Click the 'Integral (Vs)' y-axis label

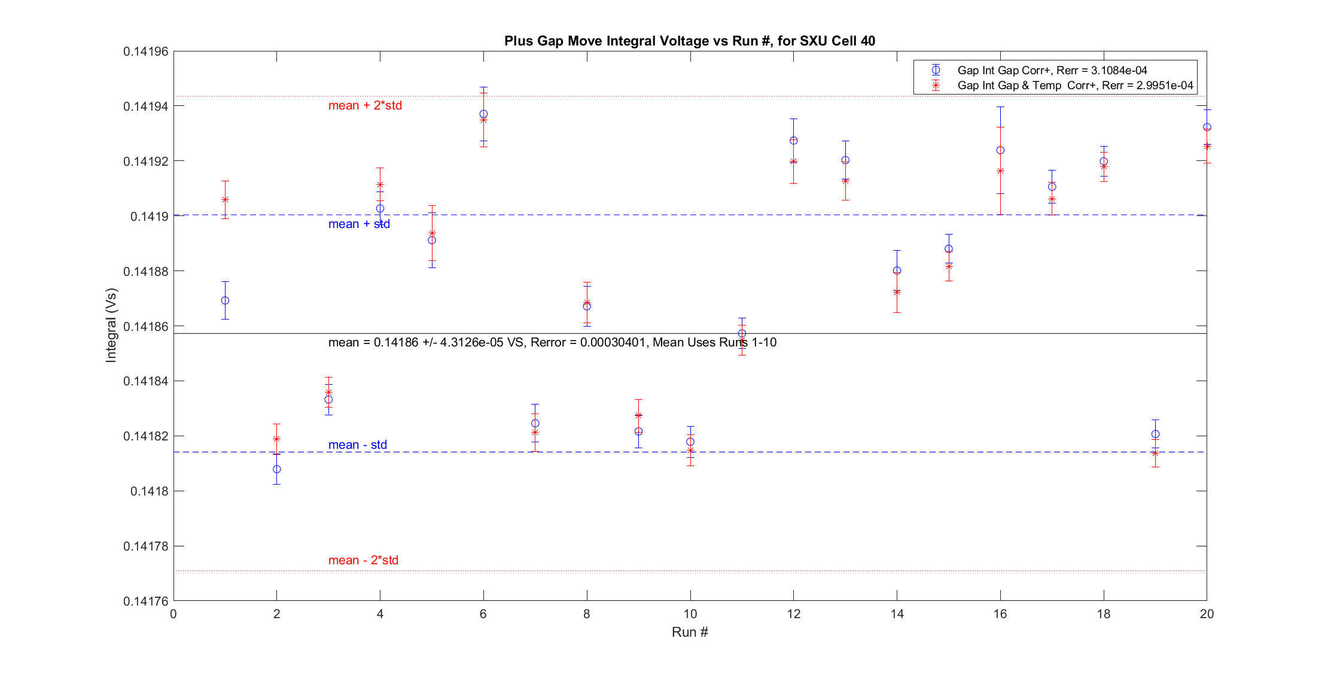pyautogui.click(x=111, y=325)
